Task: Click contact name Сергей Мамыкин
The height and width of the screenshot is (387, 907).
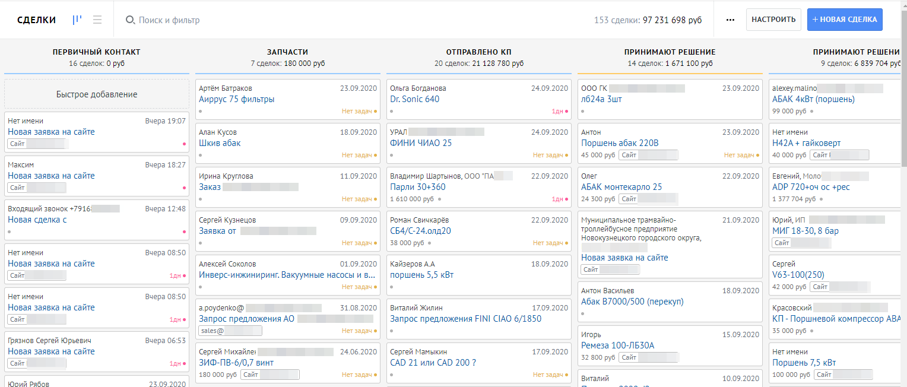Action: tap(418, 352)
